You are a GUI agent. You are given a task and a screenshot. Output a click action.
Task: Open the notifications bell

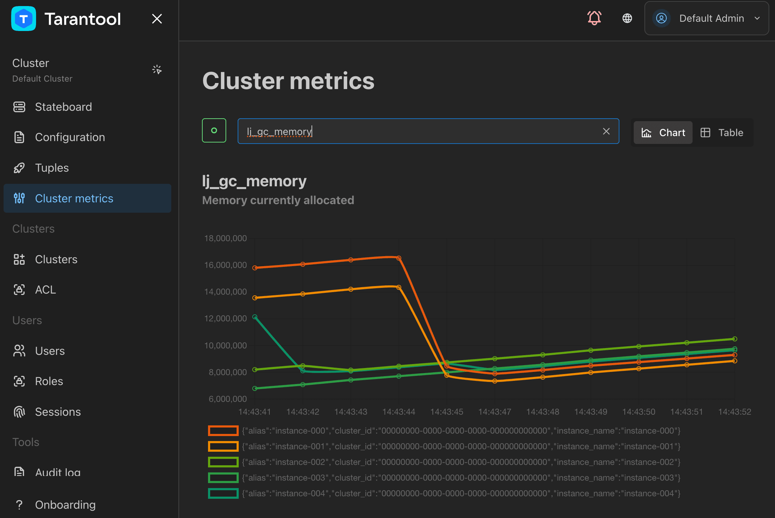coord(594,18)
